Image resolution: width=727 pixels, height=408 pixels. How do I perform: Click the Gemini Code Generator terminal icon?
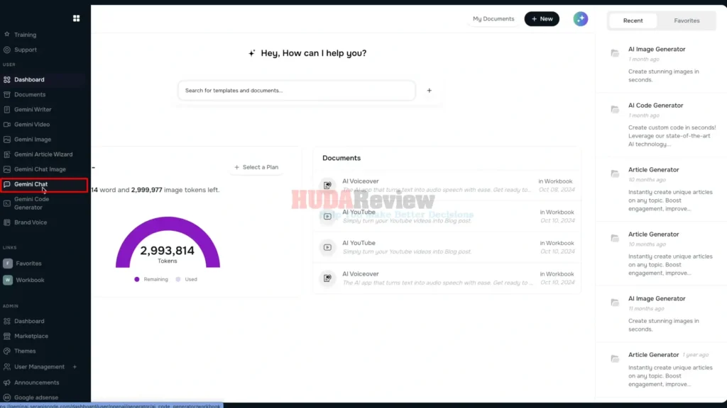click(7, 203)
